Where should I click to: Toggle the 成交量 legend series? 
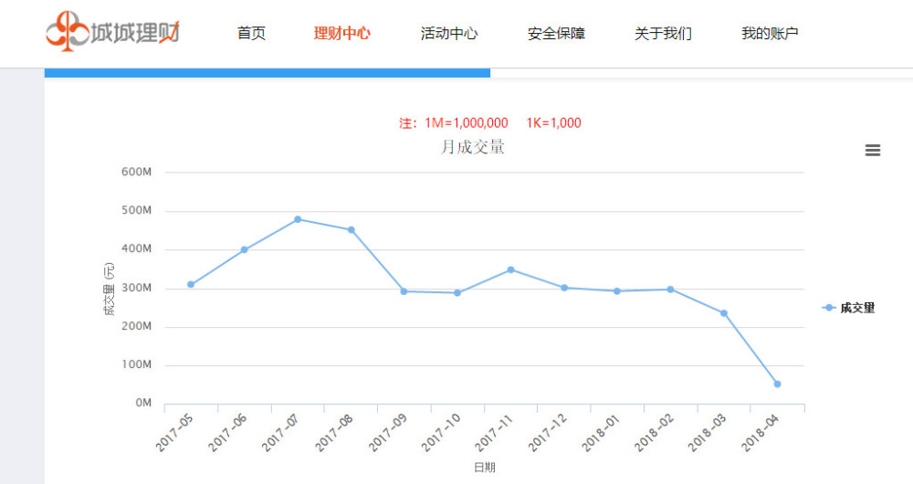pos(848,308)
